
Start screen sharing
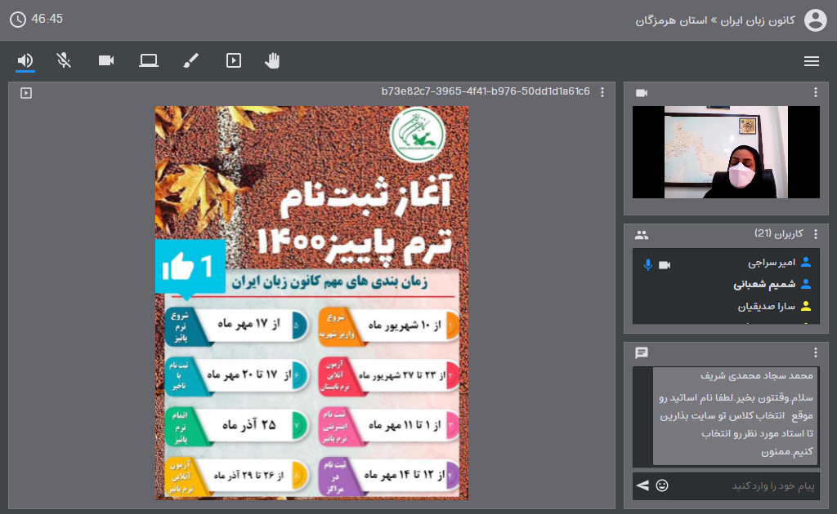coord(149,60)
